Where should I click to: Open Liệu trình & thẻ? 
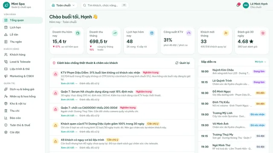[x=23, y=69]
